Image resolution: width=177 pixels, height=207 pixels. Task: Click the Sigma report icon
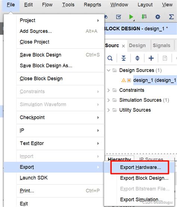[x=171, y=17]
